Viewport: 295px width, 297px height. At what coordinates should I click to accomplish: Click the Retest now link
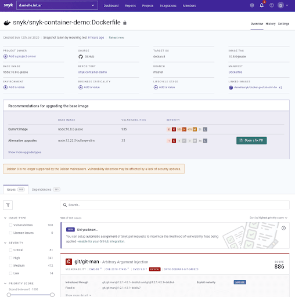[x=116, y=38]
